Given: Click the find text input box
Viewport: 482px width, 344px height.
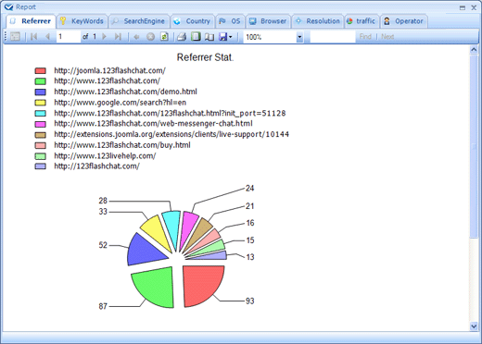Looking at the screenshot, I should tap(333, 37).
